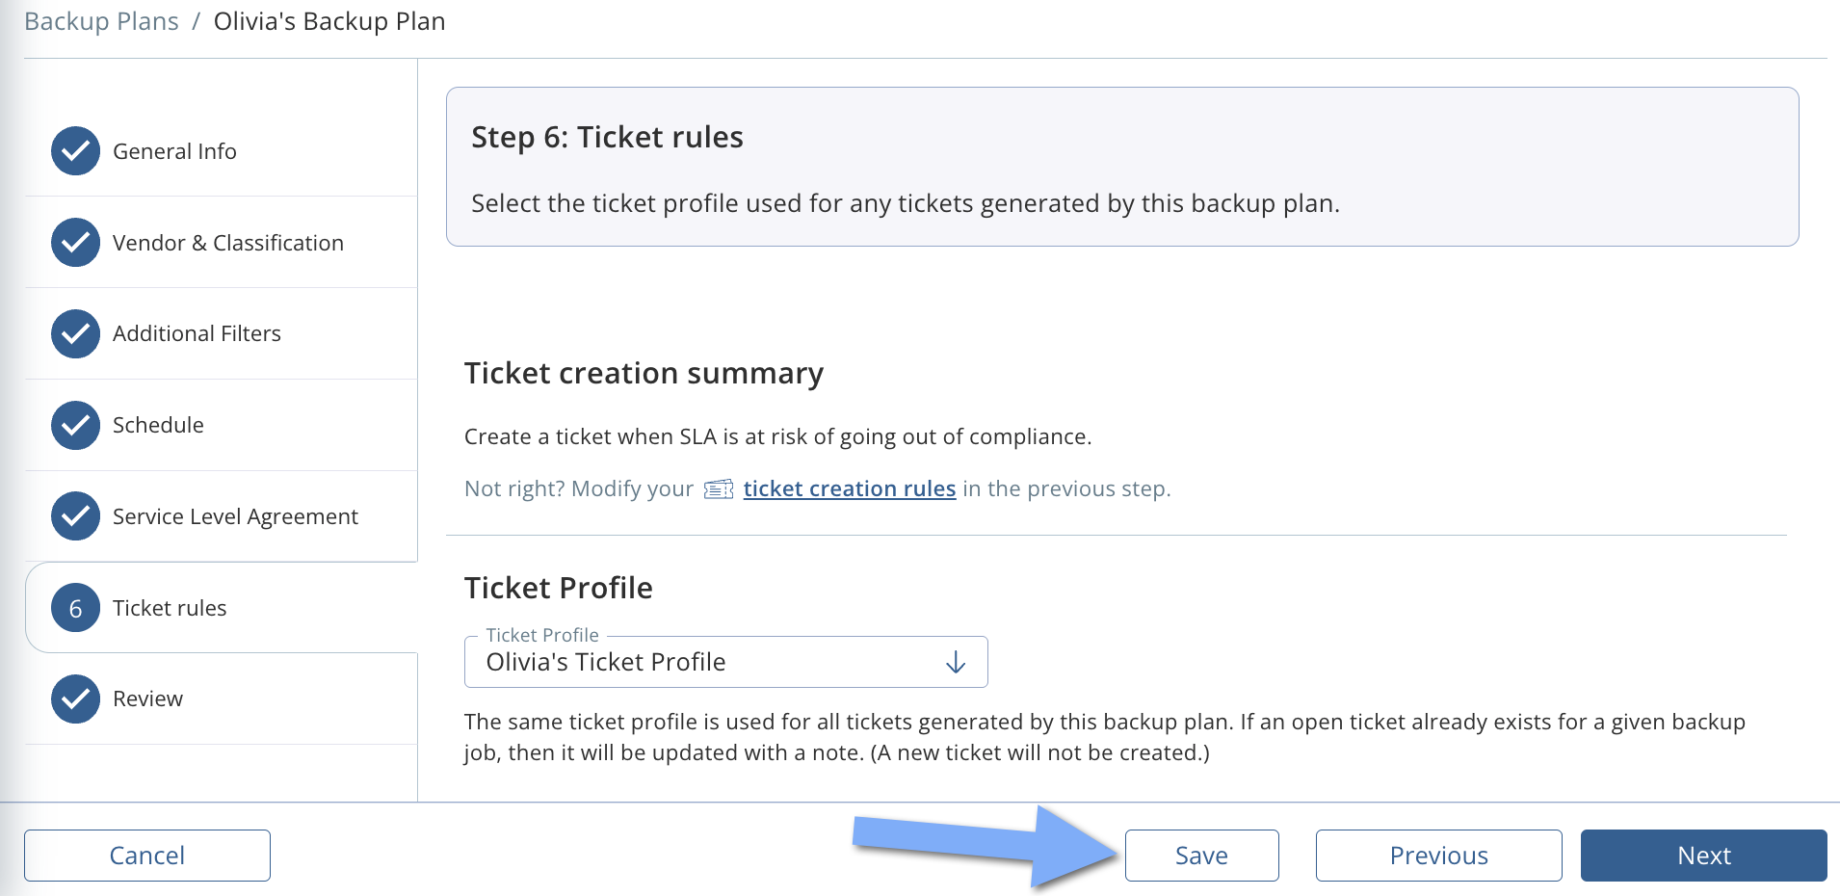1840x896 pixels.
Task: Go to the Previous step
Action: 1437,855
